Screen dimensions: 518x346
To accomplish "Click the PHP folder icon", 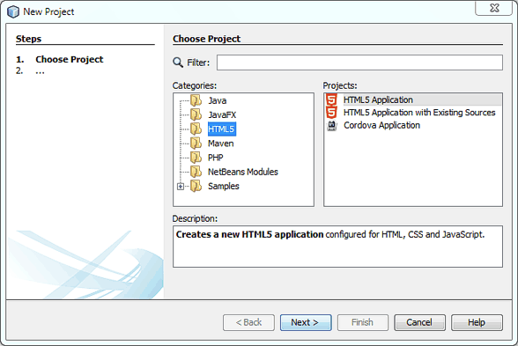I will (196, 158).
